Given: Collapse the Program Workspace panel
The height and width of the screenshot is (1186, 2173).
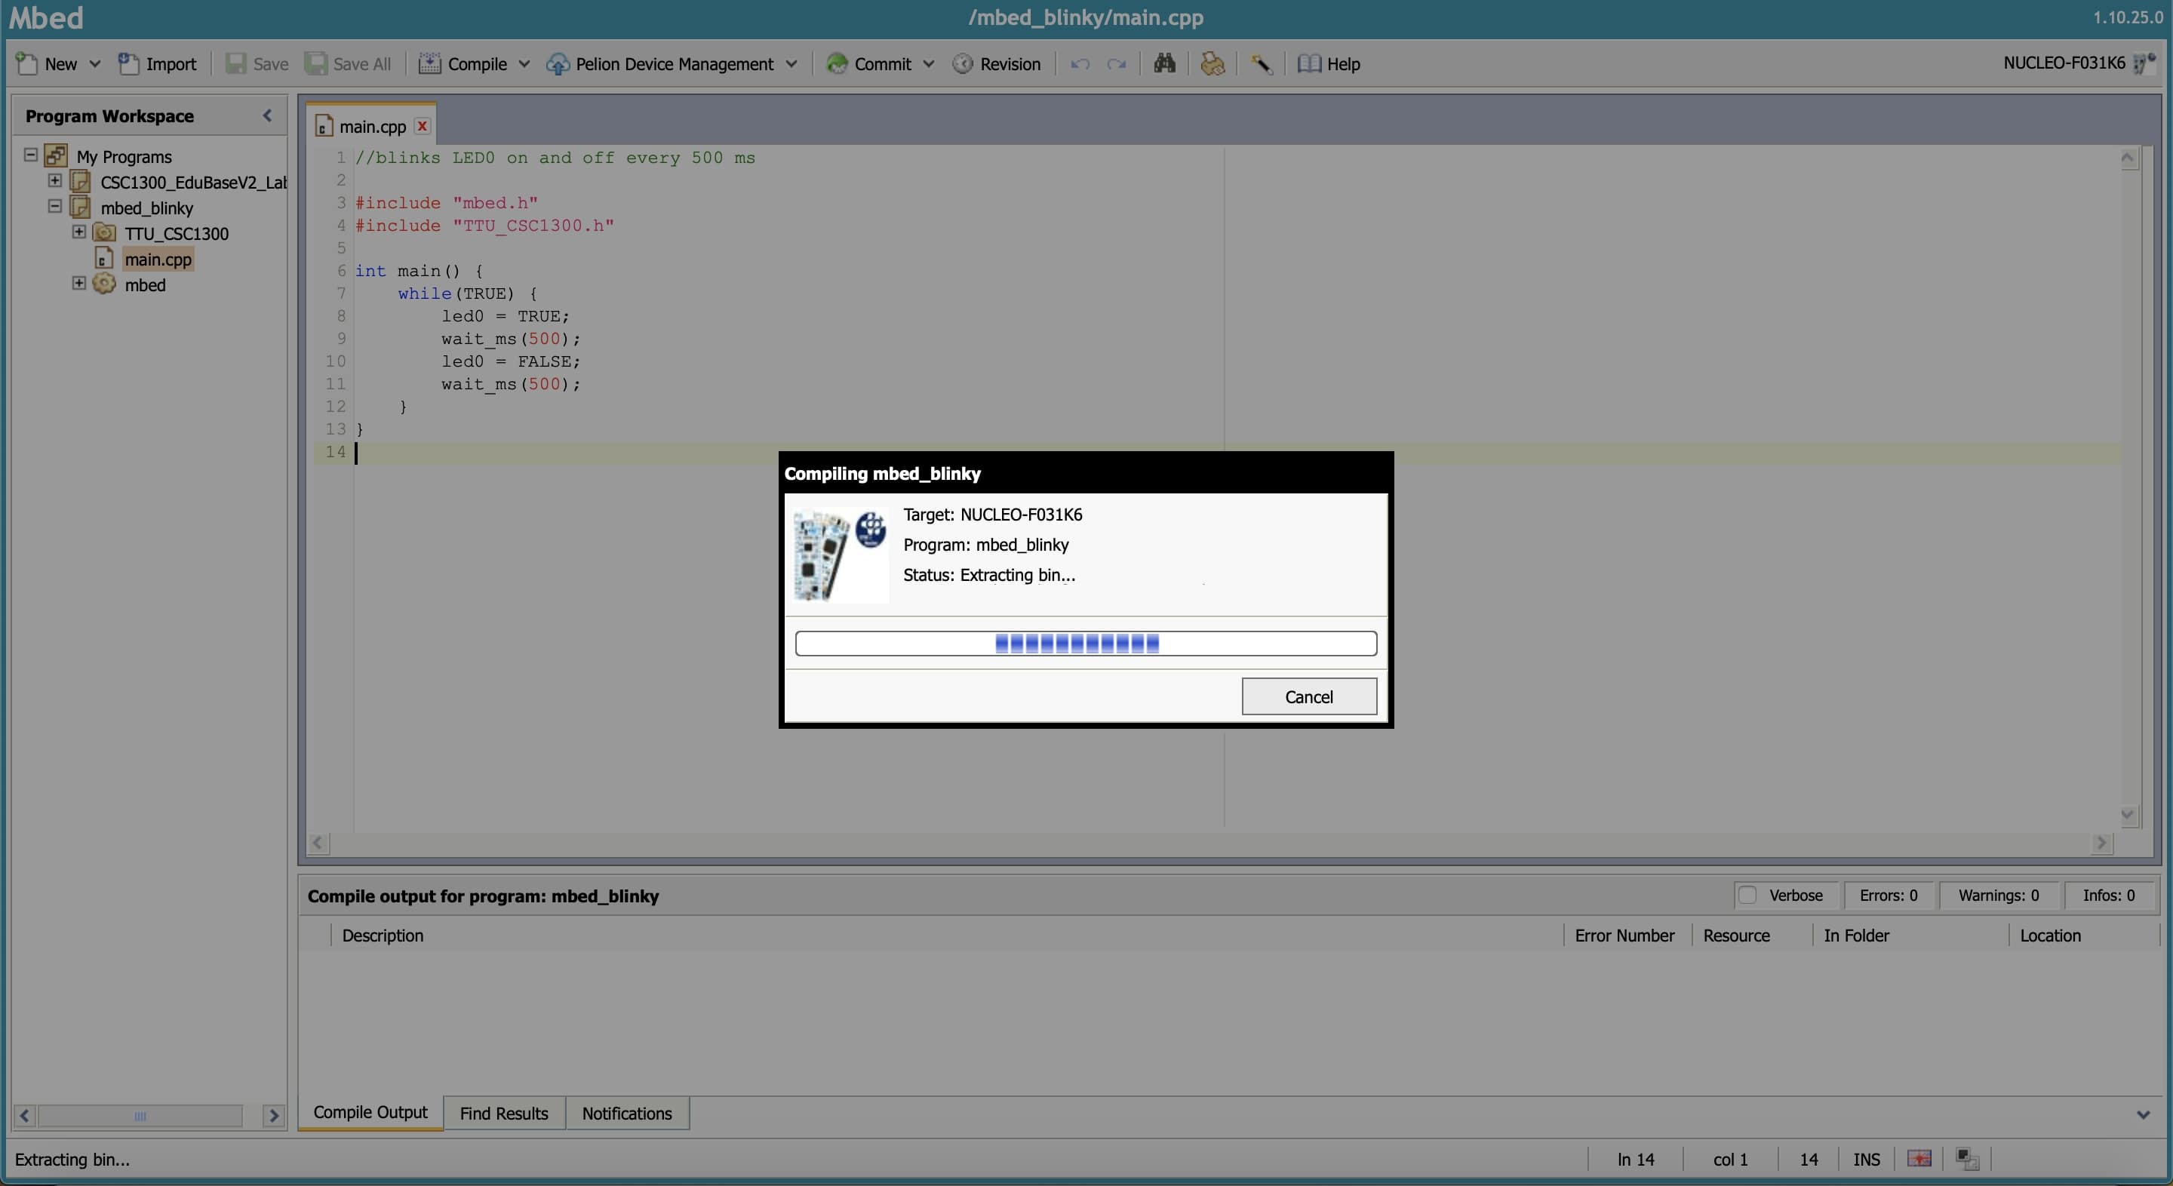Looking at the screenshot, I should point(267,115).
